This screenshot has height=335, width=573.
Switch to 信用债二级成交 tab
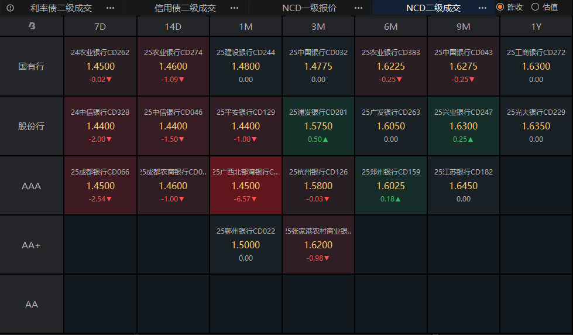pos(185,8)
